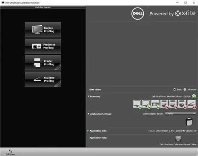Open the Projector Profiling workflow
Screen dimensions: 198x156
43,46
